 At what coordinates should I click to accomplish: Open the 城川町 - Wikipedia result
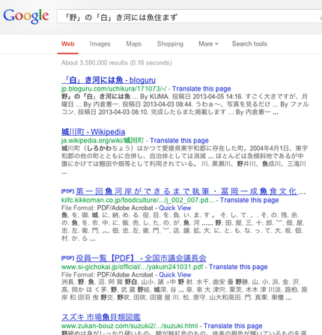93,132
